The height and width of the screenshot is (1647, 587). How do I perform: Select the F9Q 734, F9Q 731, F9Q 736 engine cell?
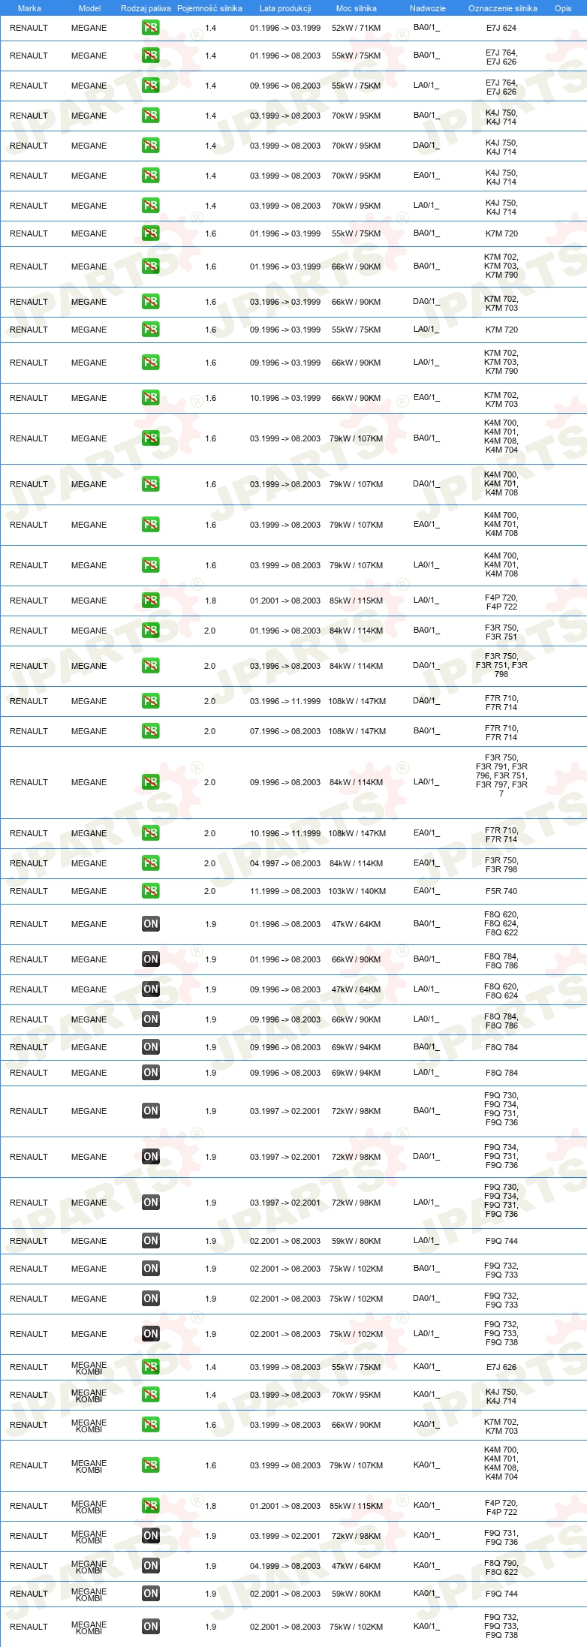pos(501,1156)
